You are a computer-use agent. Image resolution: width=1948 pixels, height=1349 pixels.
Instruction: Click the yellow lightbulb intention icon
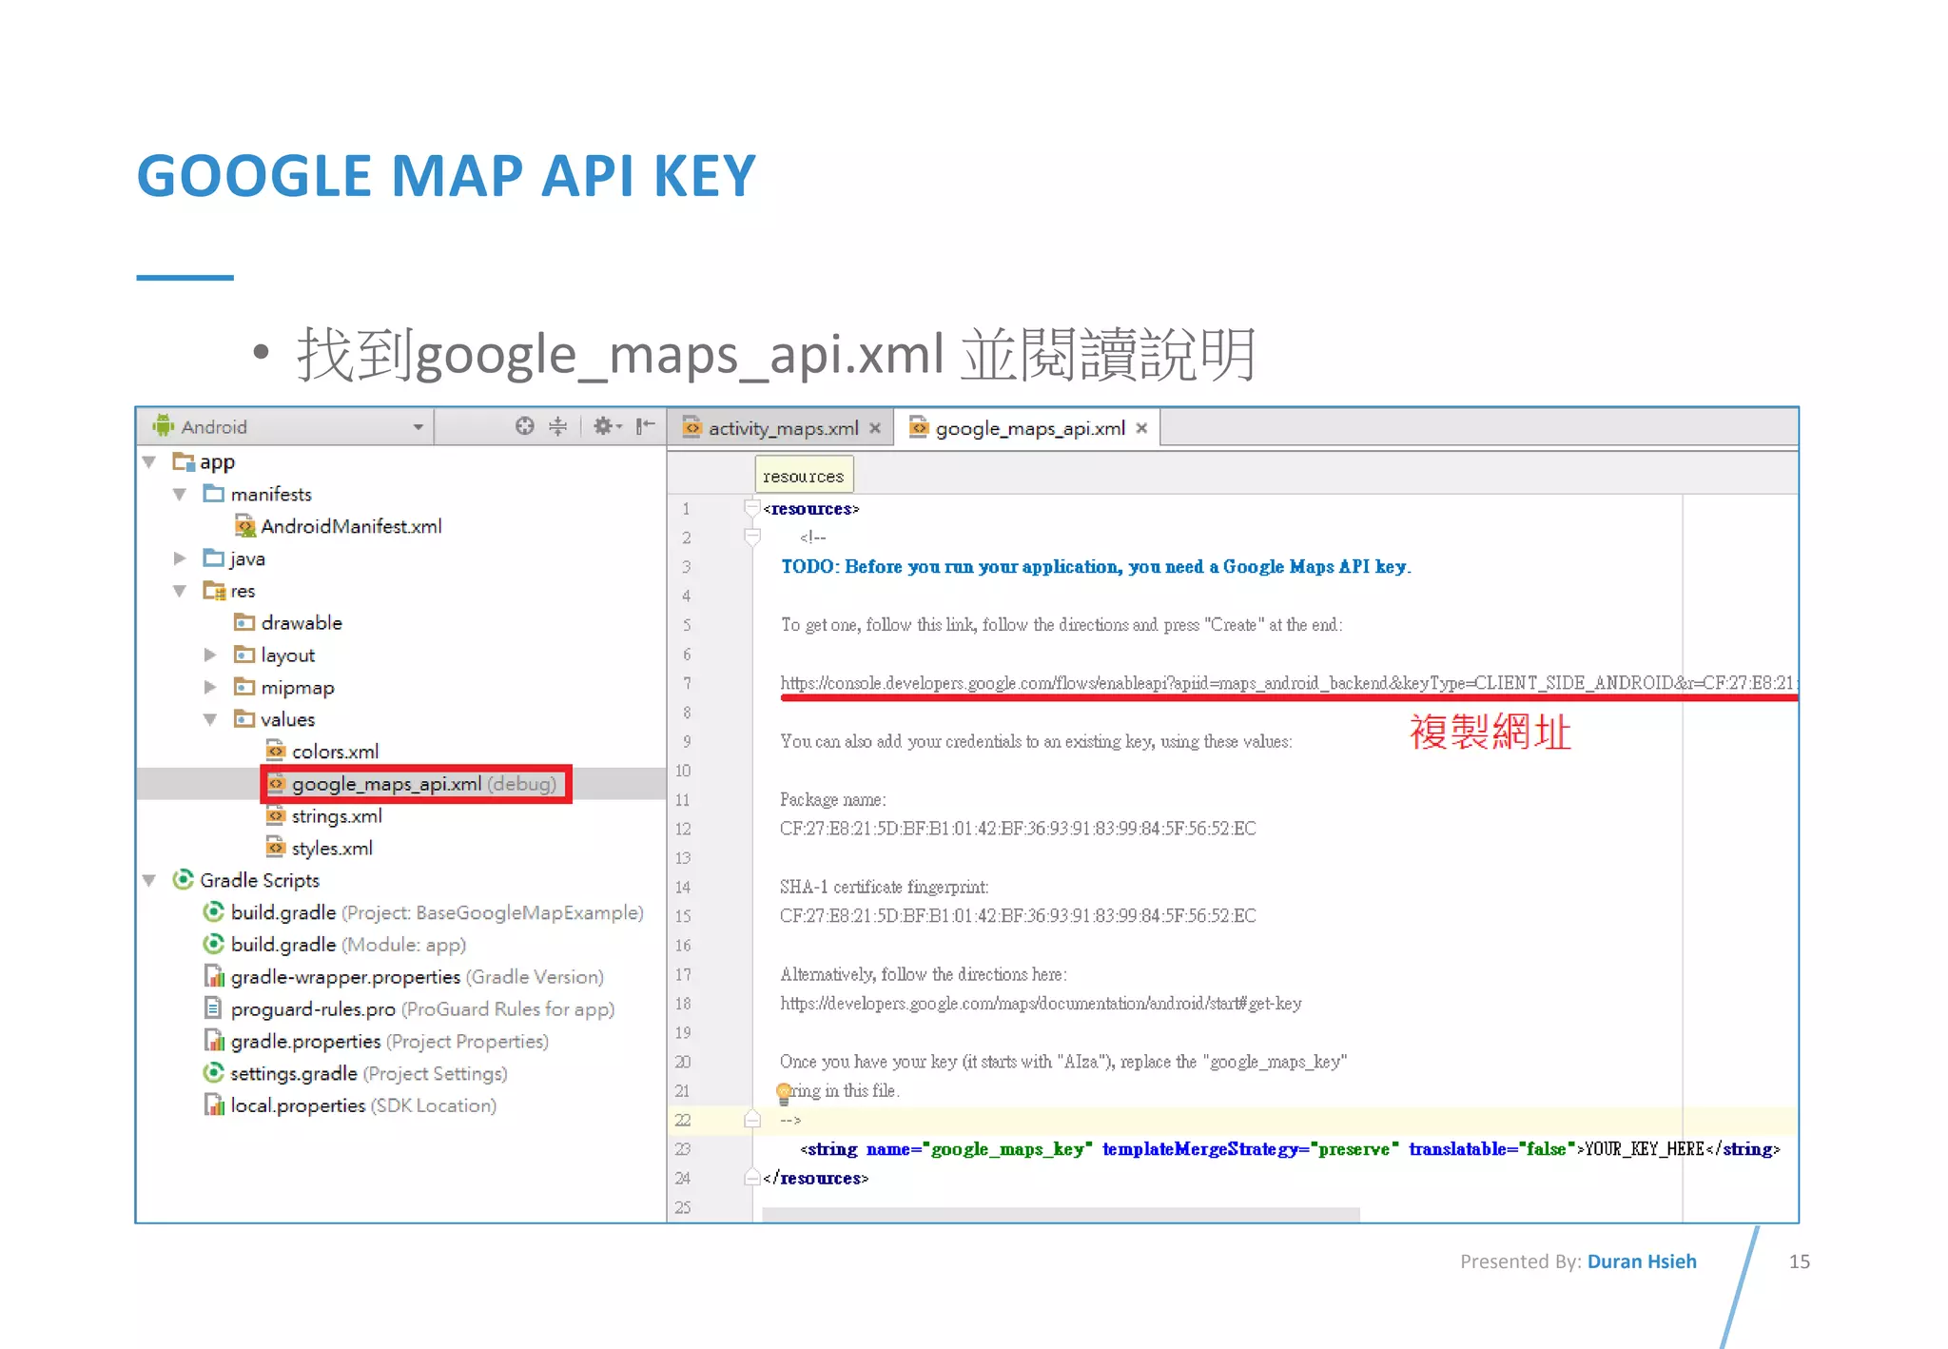coord(784,1092)
